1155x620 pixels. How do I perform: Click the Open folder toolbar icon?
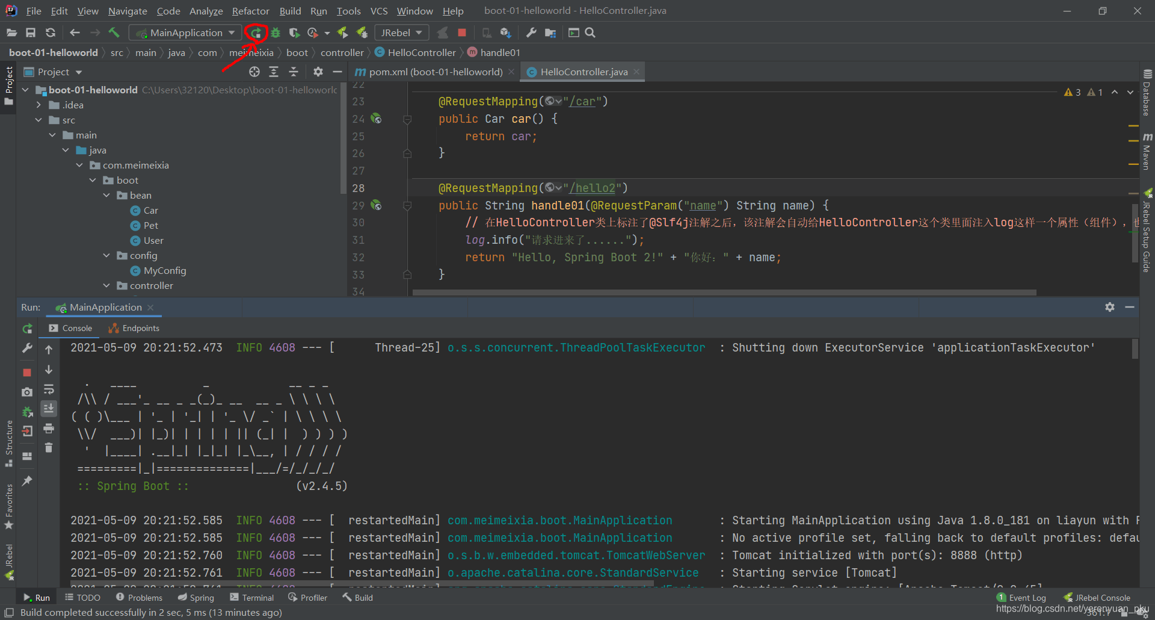tap(11, 33)
